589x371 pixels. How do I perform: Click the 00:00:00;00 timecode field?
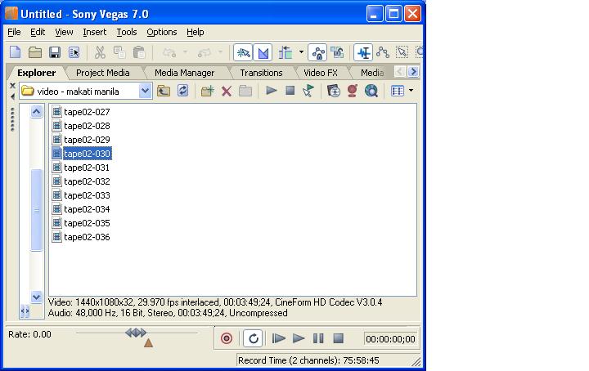click(390, 339)
